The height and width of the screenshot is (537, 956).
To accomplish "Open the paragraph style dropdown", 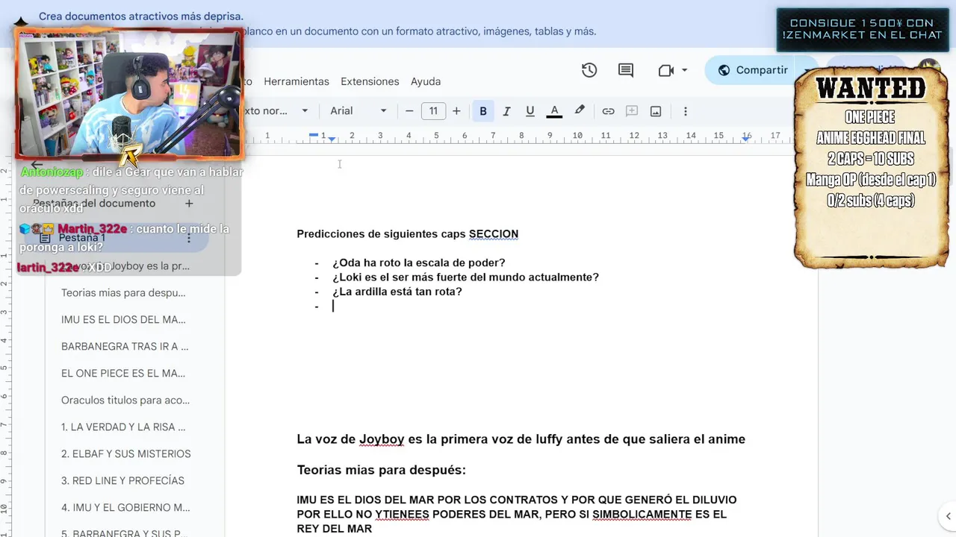I will 275,111.
